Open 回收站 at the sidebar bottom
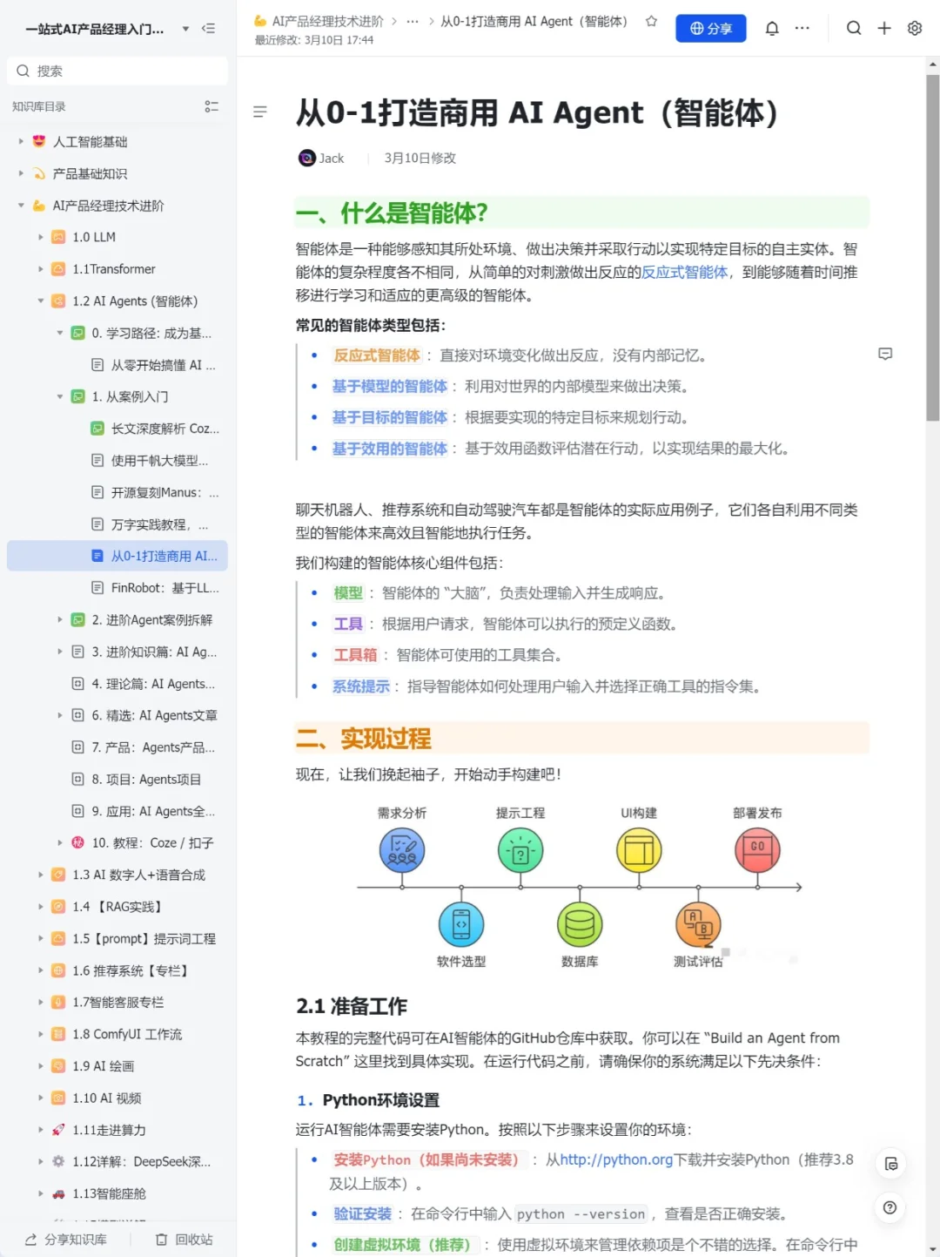This screenshot has height=1257, width=940. click(x=184, y=1238)
